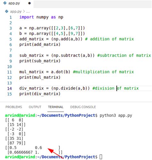Click the '# addition of matrix' comment
The height and width of the screenshot is (160, 152).
tap(109, 39)
